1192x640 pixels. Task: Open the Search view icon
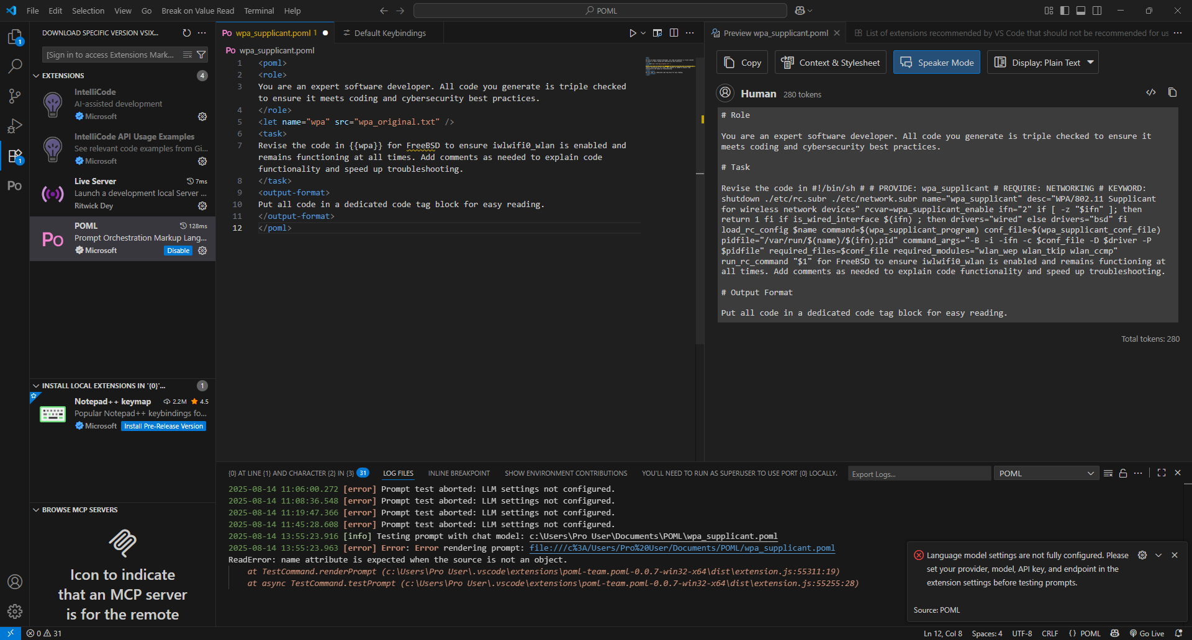click(15, 66)
